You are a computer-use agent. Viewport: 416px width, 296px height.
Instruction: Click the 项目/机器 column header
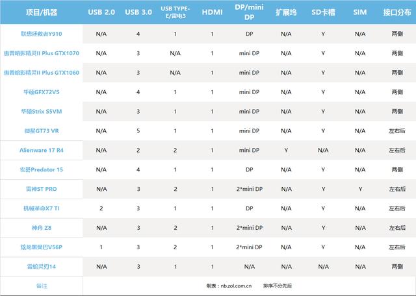pyautogui.click(x=42, y=12)
